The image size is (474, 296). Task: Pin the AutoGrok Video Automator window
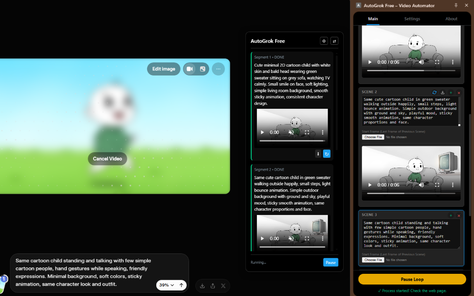click(x=456, y=5)
